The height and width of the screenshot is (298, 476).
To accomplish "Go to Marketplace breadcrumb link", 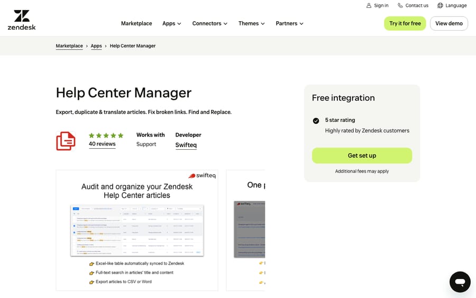I will 69,46.
